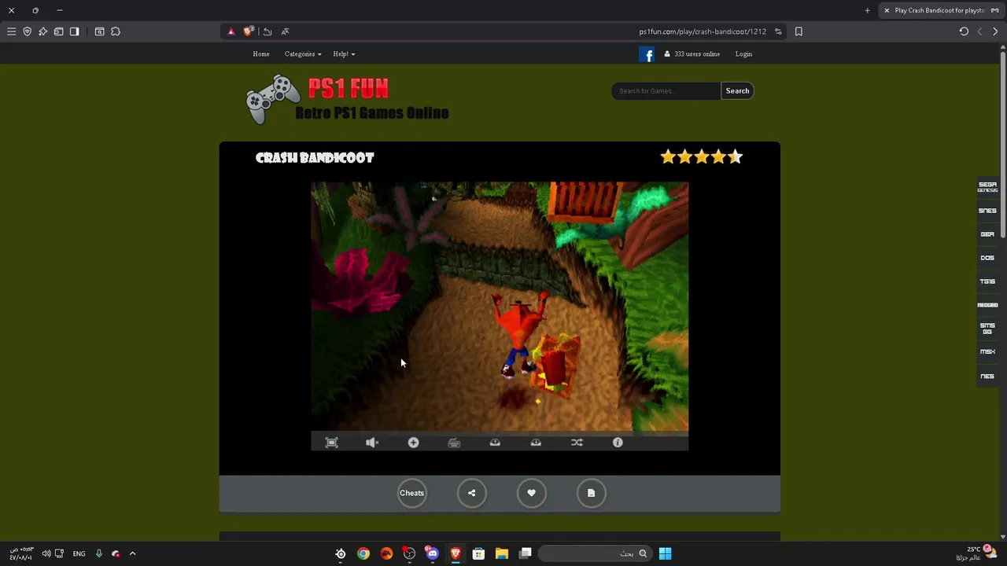Screen dimensions: 1007x566
Task: Click the download save state icon
Action: pyautogui.click(x=536, y=443)
